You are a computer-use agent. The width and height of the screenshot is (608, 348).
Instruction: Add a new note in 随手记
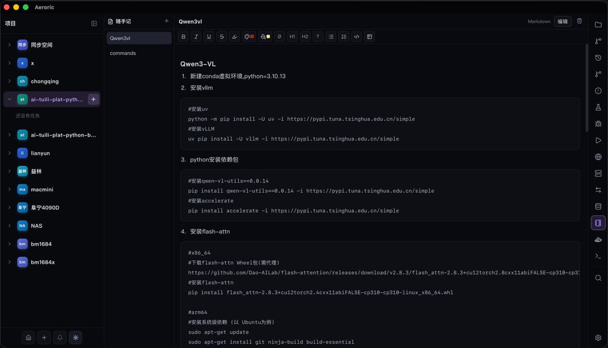(166, 21)
